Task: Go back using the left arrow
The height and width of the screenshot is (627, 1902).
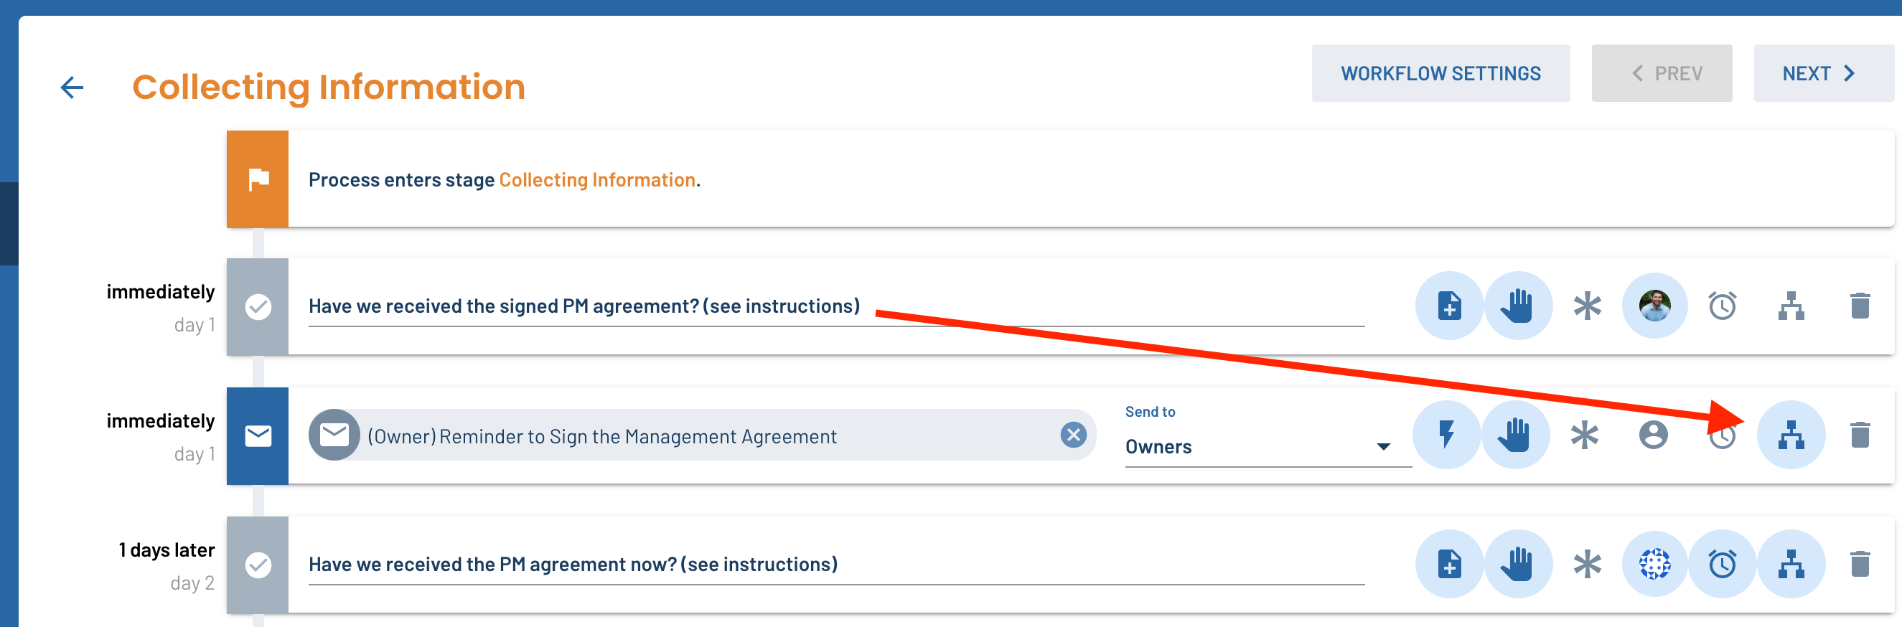Action: tap(72, 87)
